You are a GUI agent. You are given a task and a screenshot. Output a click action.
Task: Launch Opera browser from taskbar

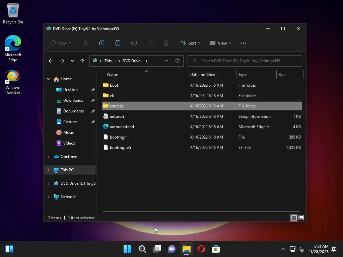tap(201, 249)
